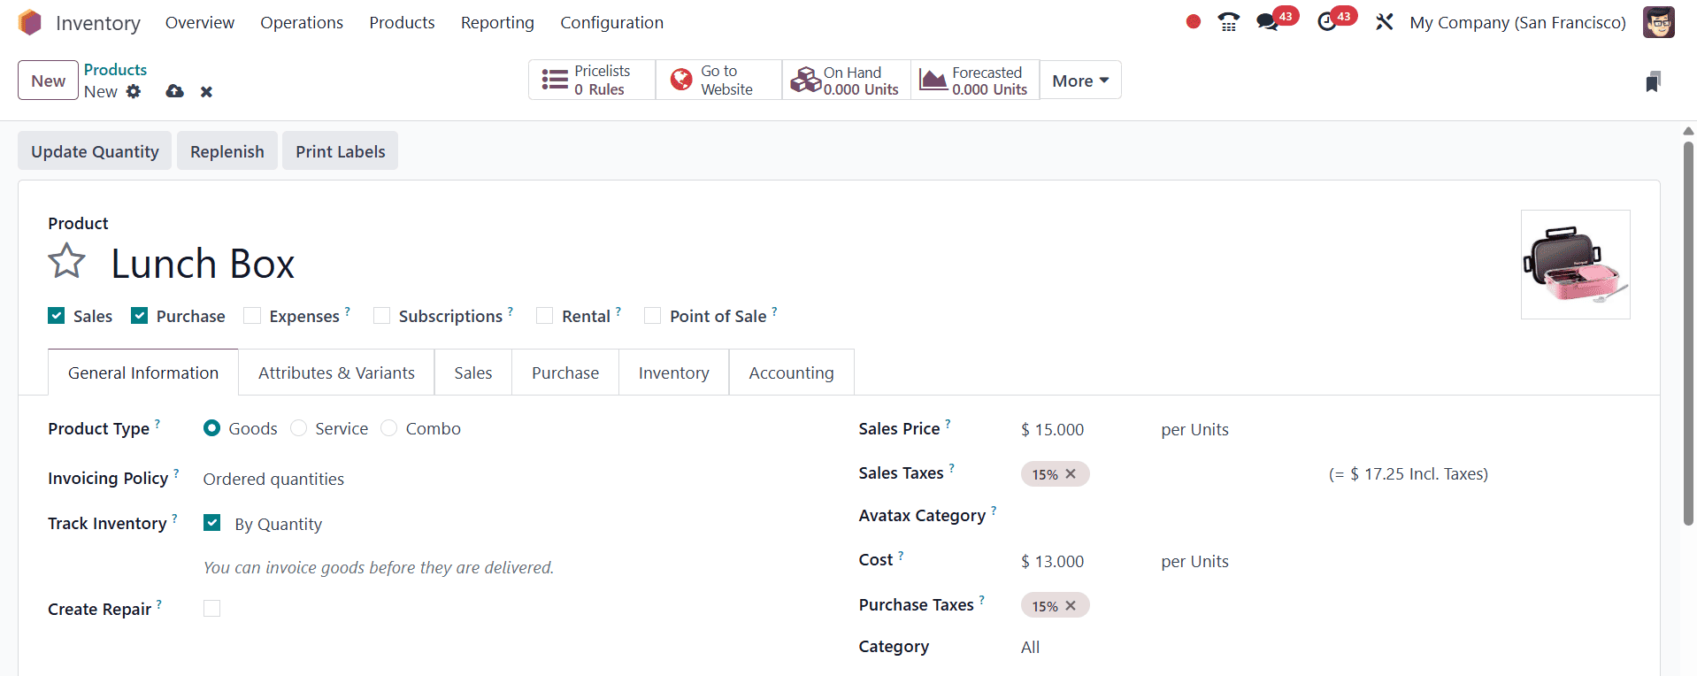Open On Hand 0.000 Units button

pyautogui.click(x=847, y=81)
